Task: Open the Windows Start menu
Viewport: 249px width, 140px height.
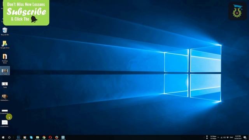Action: (3, 137)
